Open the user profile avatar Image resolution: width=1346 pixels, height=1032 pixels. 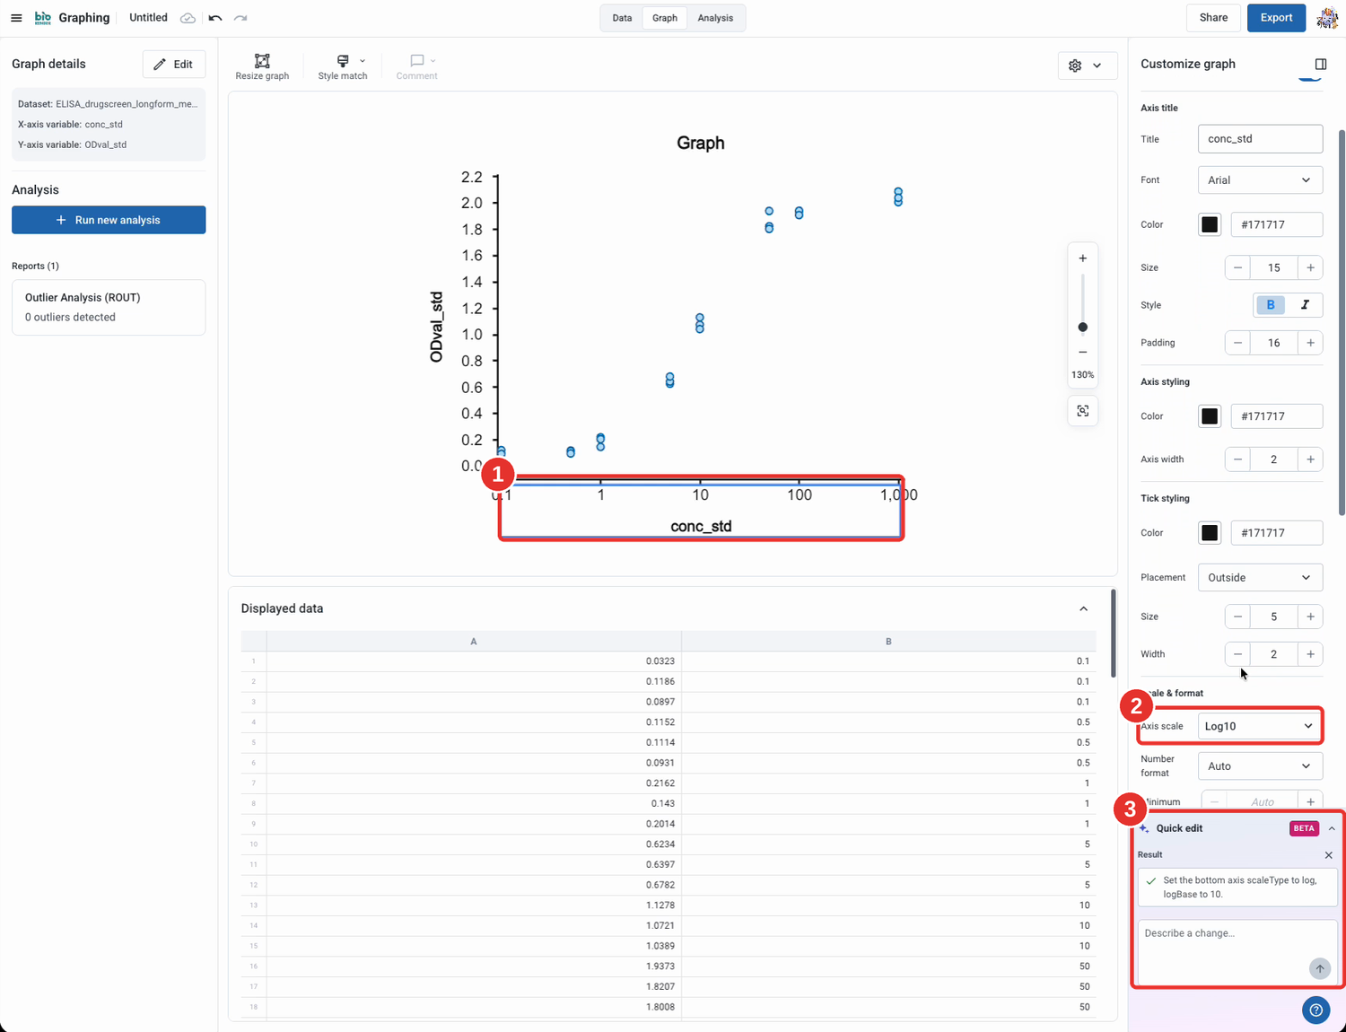tap(1327, 18)
